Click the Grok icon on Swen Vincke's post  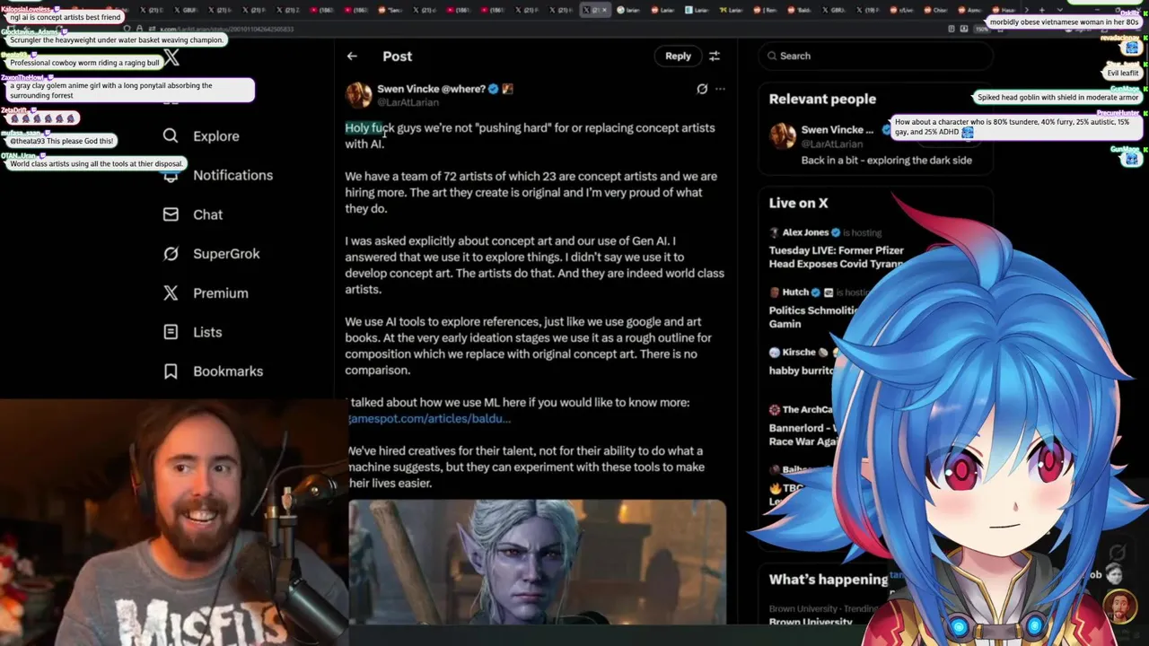(x=702, y=89)
